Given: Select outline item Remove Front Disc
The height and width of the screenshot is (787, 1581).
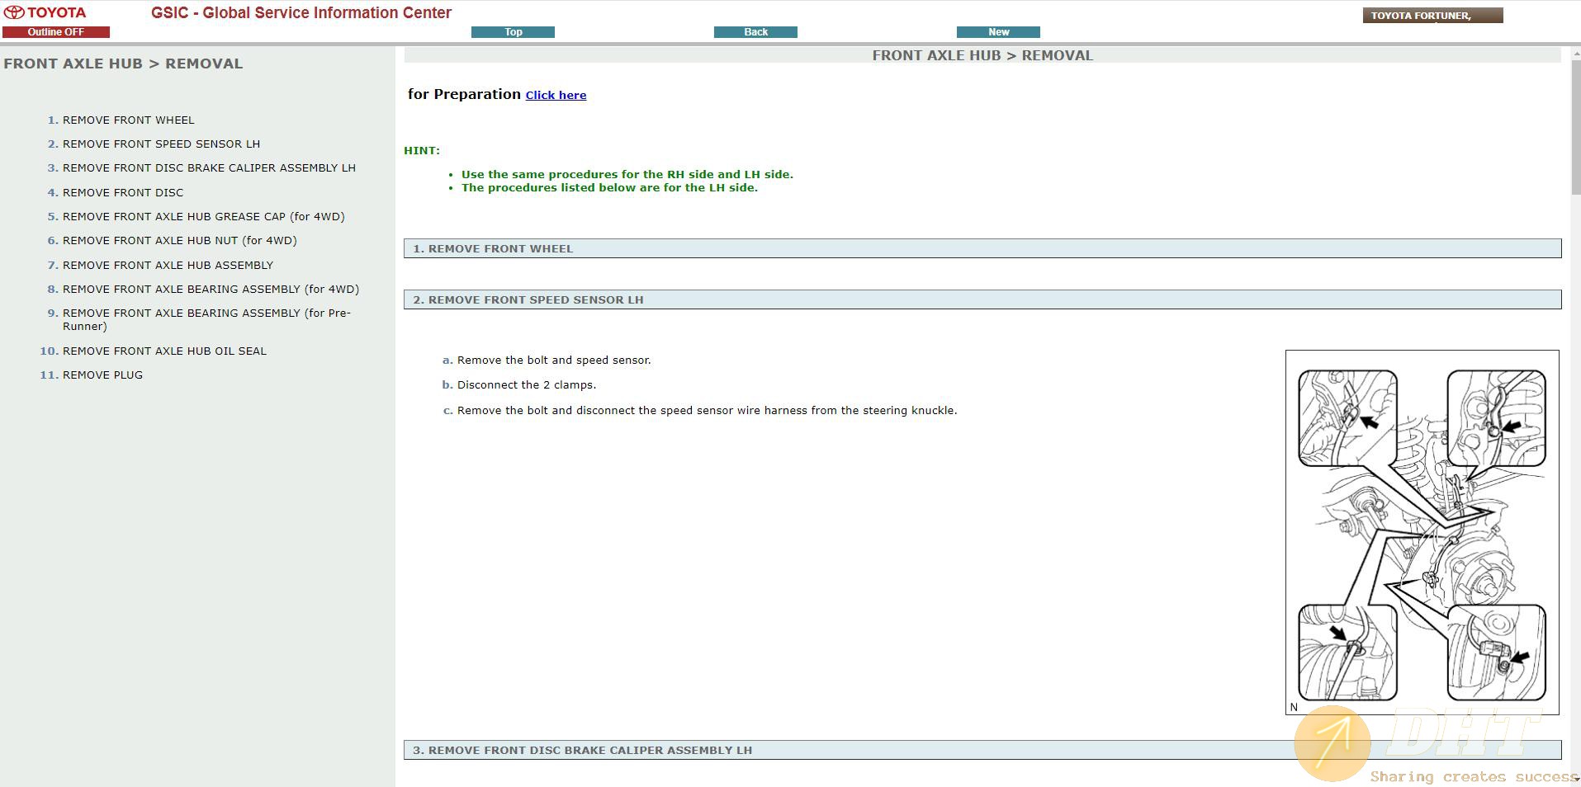Looking at the screenshot, I should point(123,192).
